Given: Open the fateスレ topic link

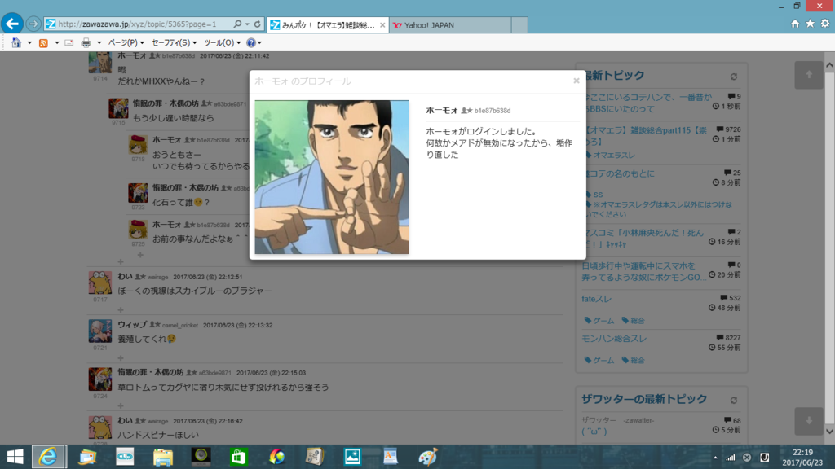Looking at the screenshot, I should point(598,299).
